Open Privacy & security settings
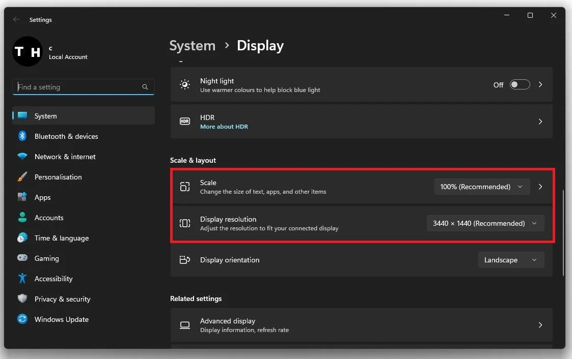The height and width of the screenshot is (359, 572). pyautogui.click(x=84, y=299)
